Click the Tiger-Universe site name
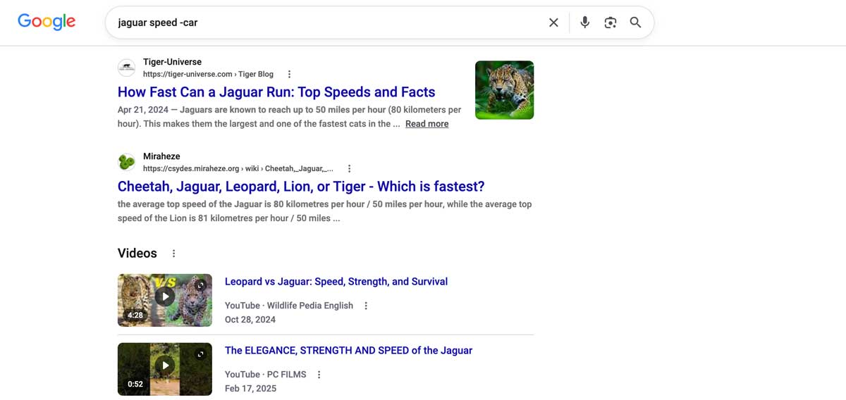The height and width of the screenshot is (400, 846). point(172,62)
